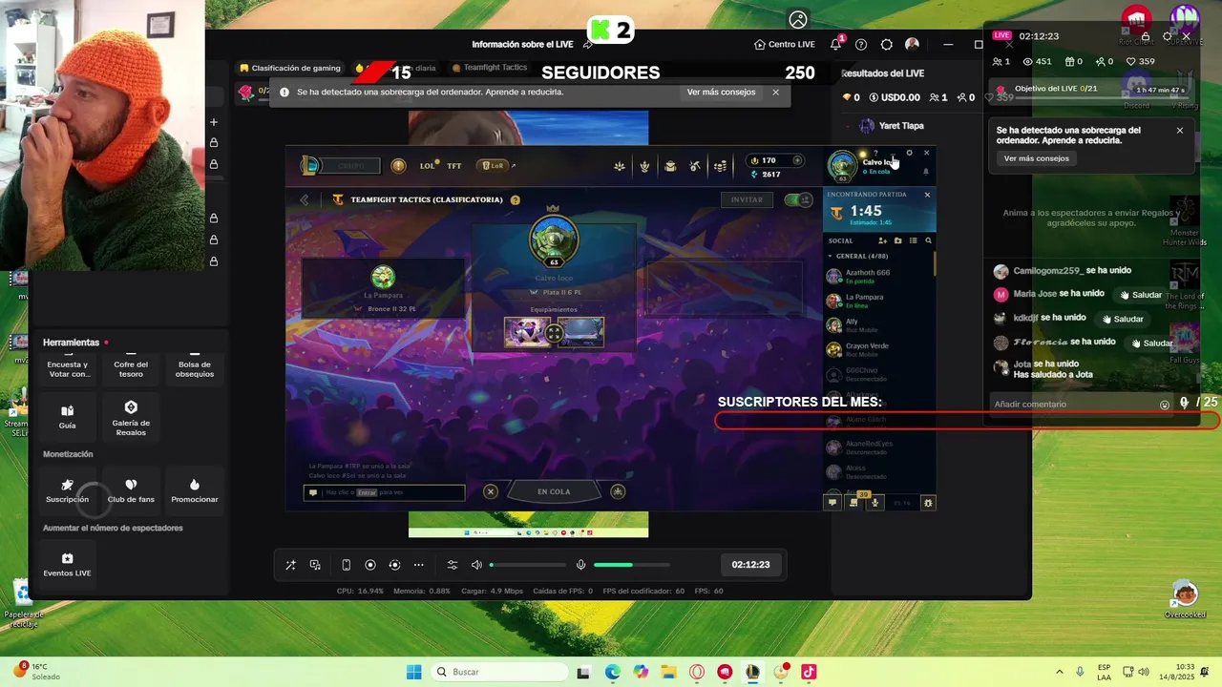Viewport: 1222px width, 687px height.
Task: Open Centro LIVE link
Action: 785,45
